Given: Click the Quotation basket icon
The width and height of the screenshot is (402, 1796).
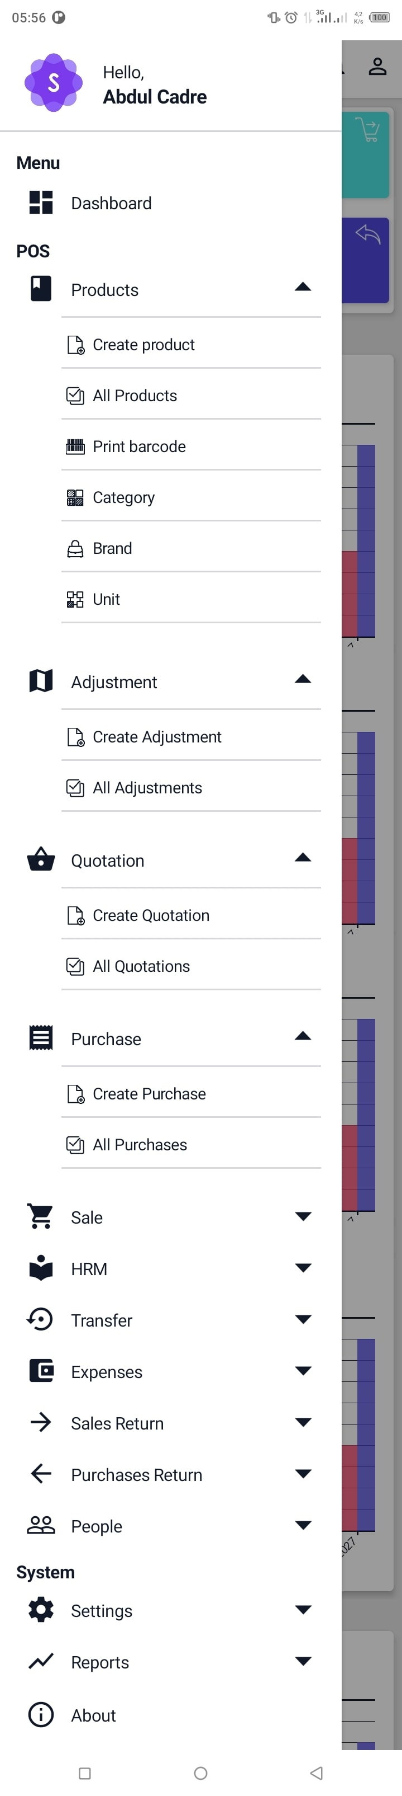Looking at the screenshot, I should click(x=41, y=859).
